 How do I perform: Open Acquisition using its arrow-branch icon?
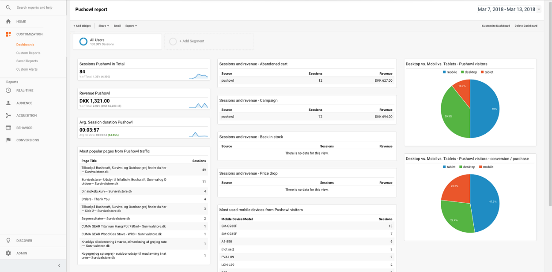[8, 115]
